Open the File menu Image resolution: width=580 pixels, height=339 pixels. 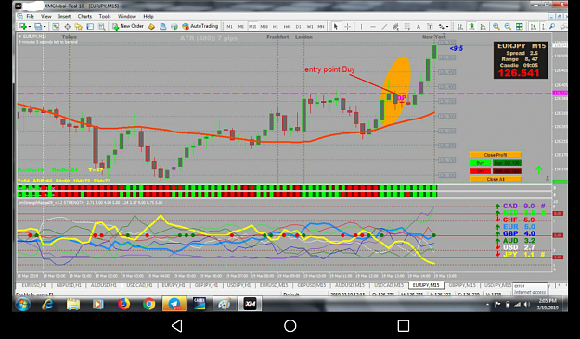click(31, 17)
